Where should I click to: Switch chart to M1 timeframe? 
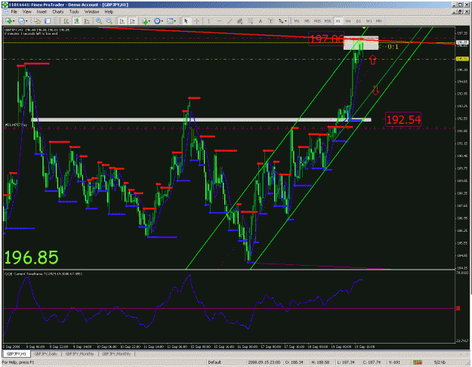coord(297,21)
